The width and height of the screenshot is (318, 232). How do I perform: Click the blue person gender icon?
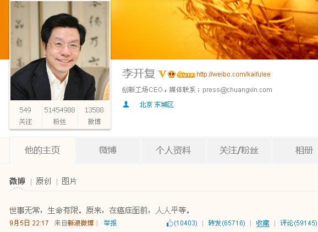tap(126, 104)
